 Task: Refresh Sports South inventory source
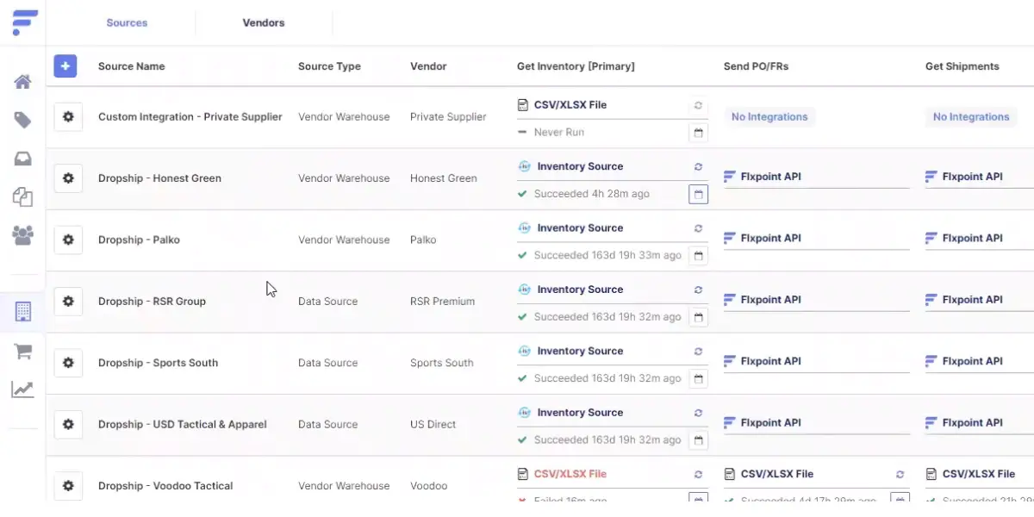coord(698,352)
